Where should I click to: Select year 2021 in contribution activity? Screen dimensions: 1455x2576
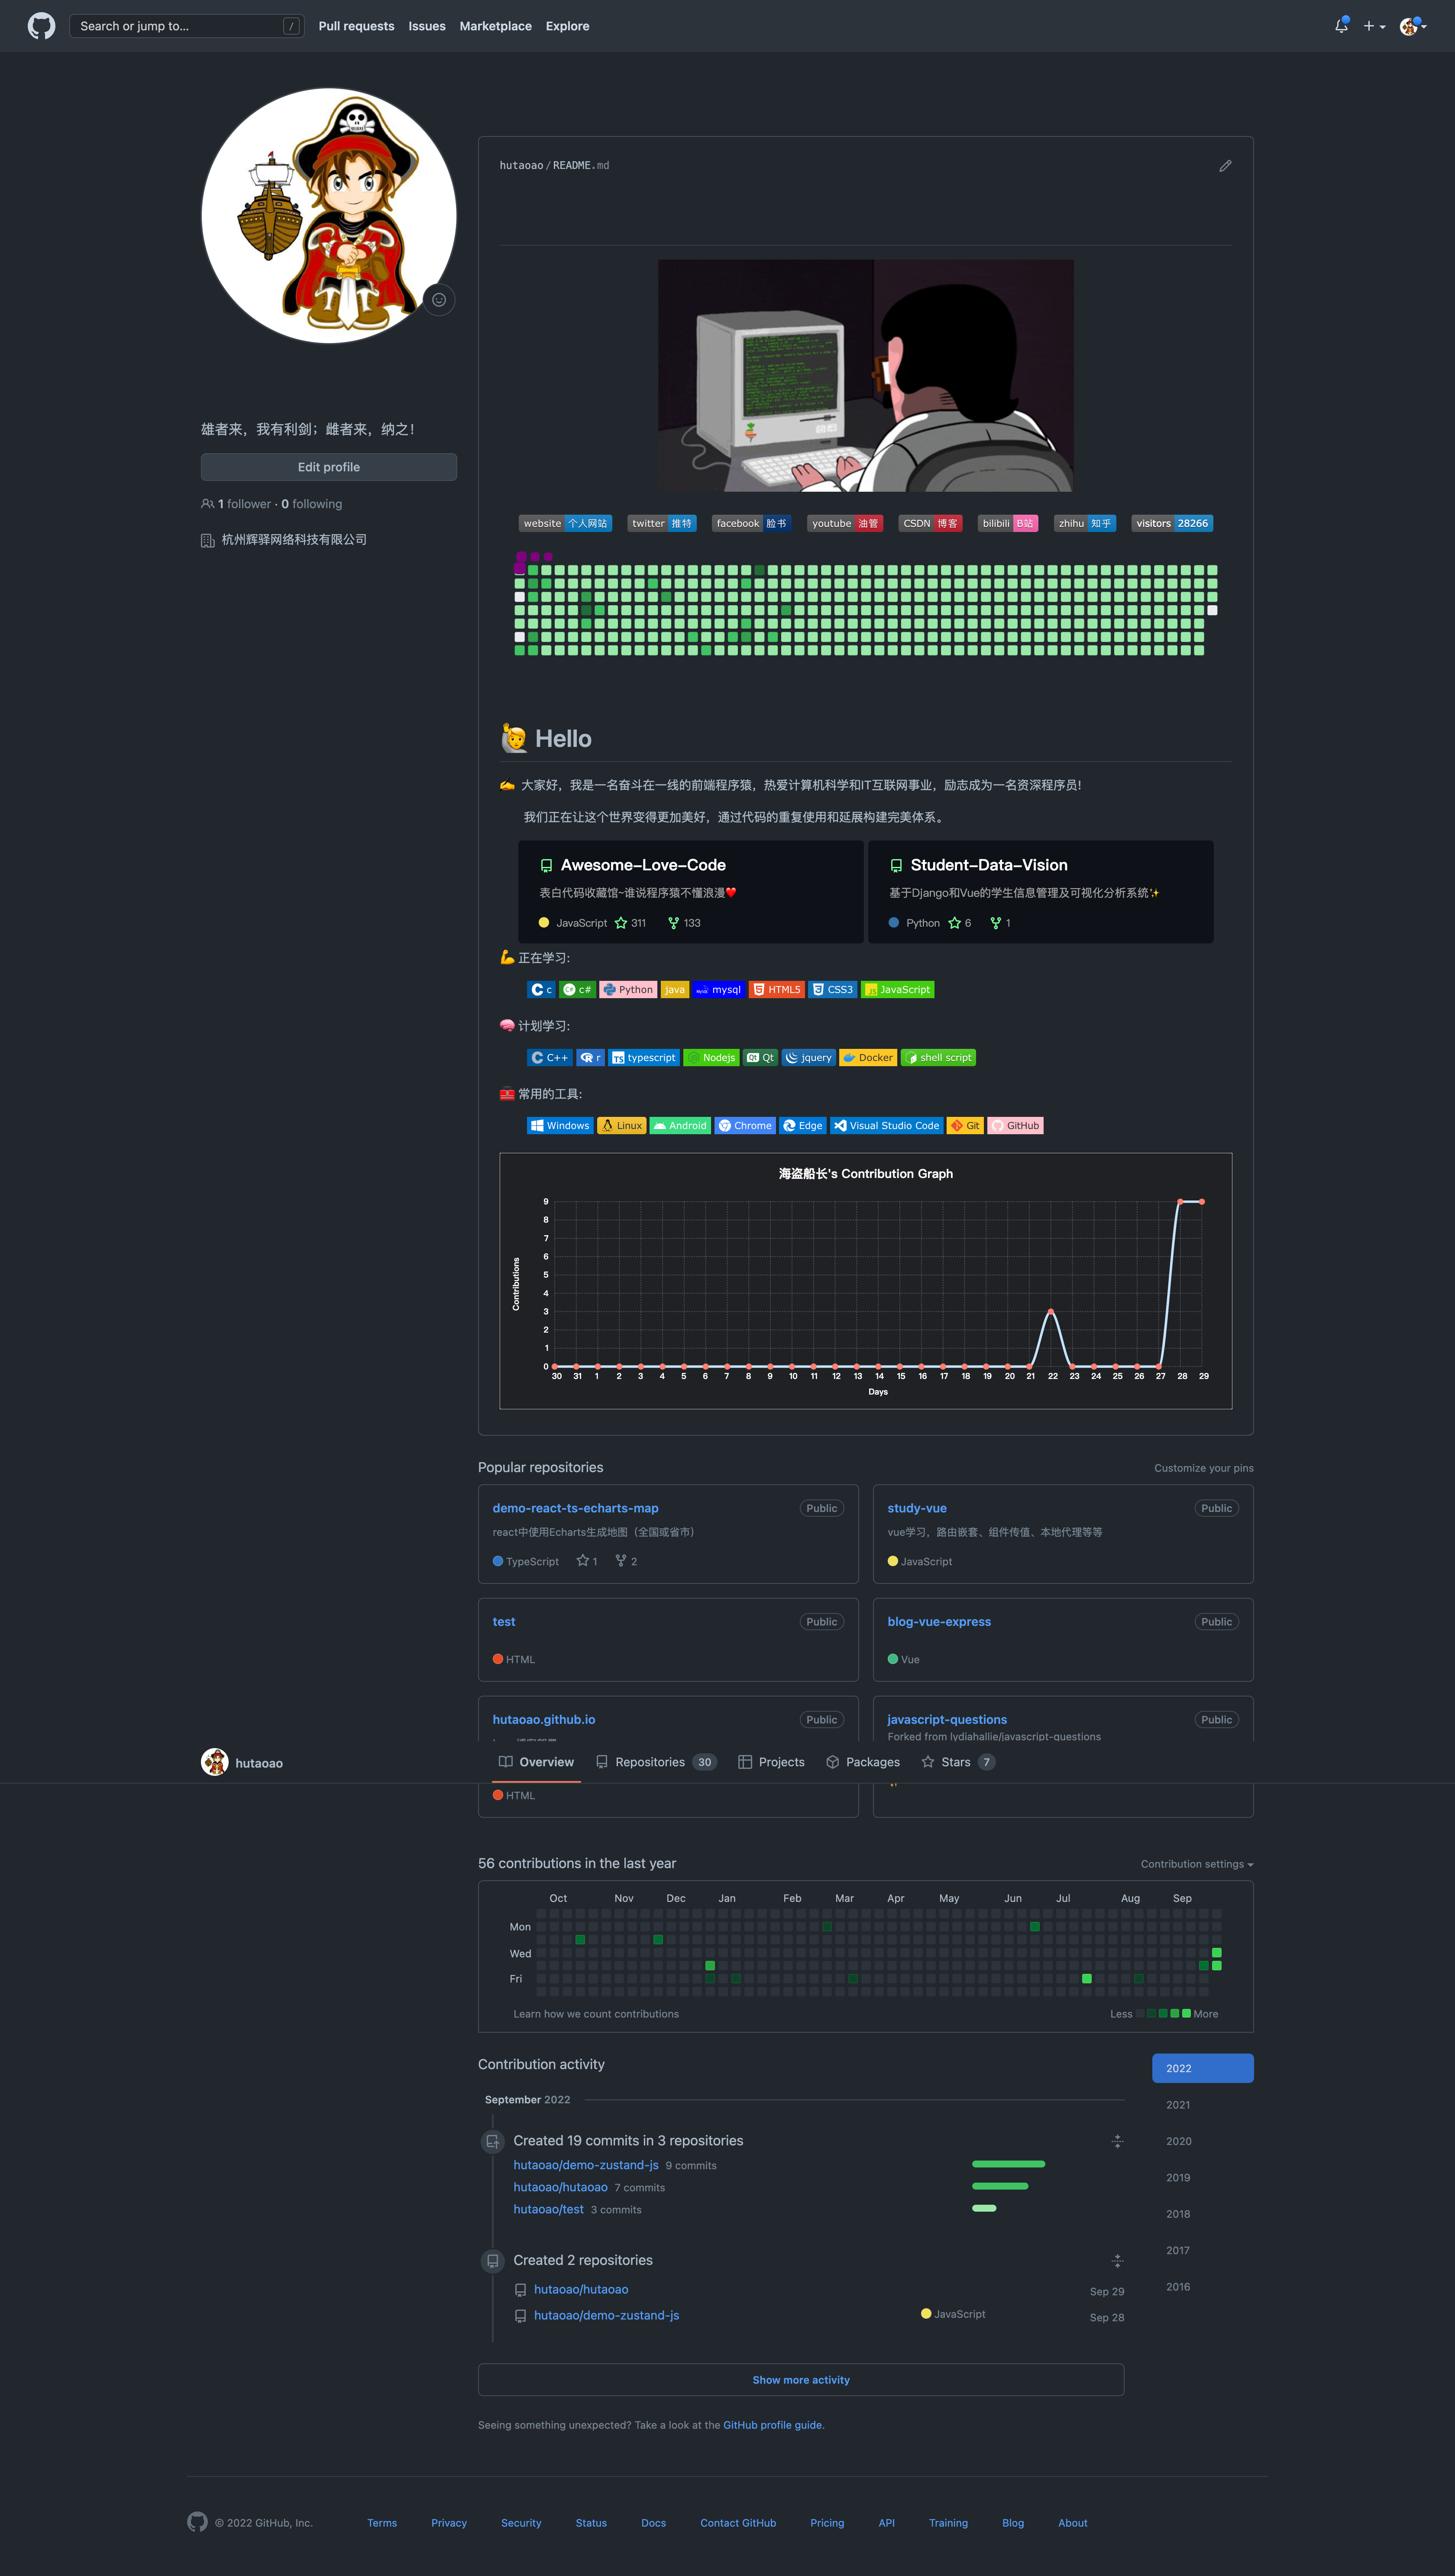pyautogui.click(x=1178, y=2105)
